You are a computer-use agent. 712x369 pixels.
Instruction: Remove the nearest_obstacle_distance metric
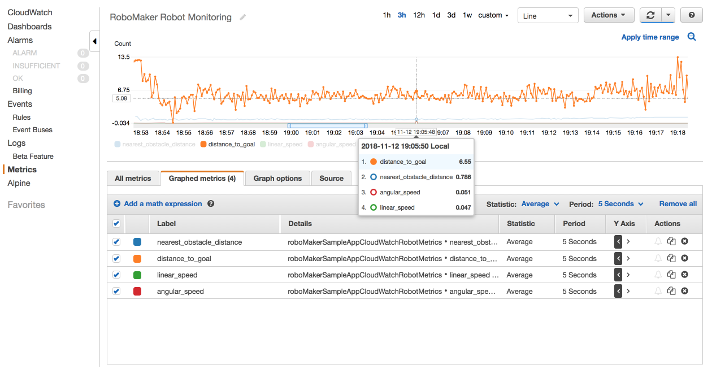(684, 242)
